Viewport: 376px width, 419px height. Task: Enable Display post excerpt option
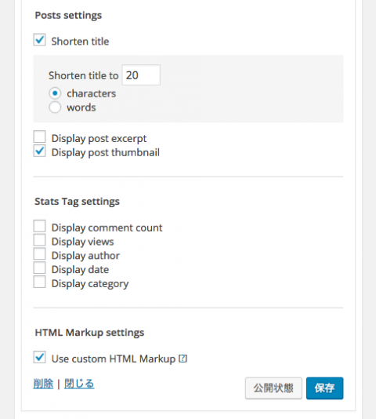pos(39,137)
